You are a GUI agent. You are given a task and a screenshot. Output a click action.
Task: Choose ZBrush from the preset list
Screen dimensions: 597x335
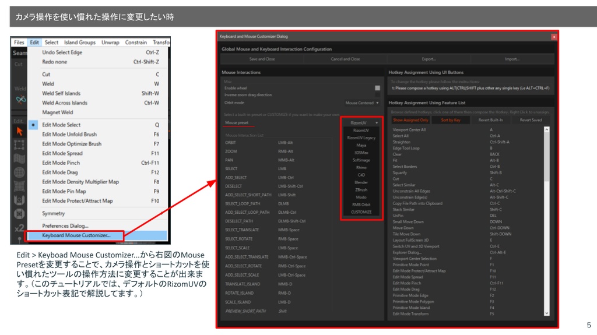[361, 190]
